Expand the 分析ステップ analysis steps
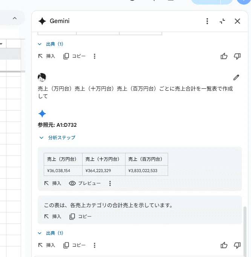This screenshot has width=251, height=257. click(57, 137)
